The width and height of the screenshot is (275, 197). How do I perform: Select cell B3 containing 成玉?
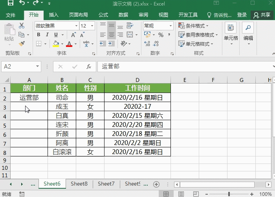tap(62, 106)
